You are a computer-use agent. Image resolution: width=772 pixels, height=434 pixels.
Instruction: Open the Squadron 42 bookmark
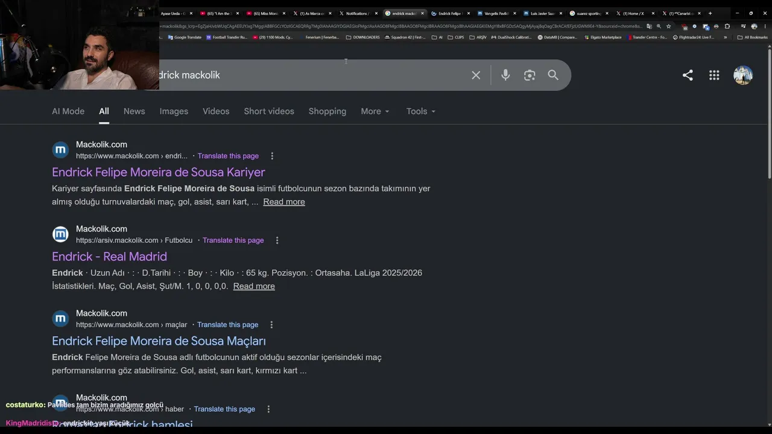point(405,37)
